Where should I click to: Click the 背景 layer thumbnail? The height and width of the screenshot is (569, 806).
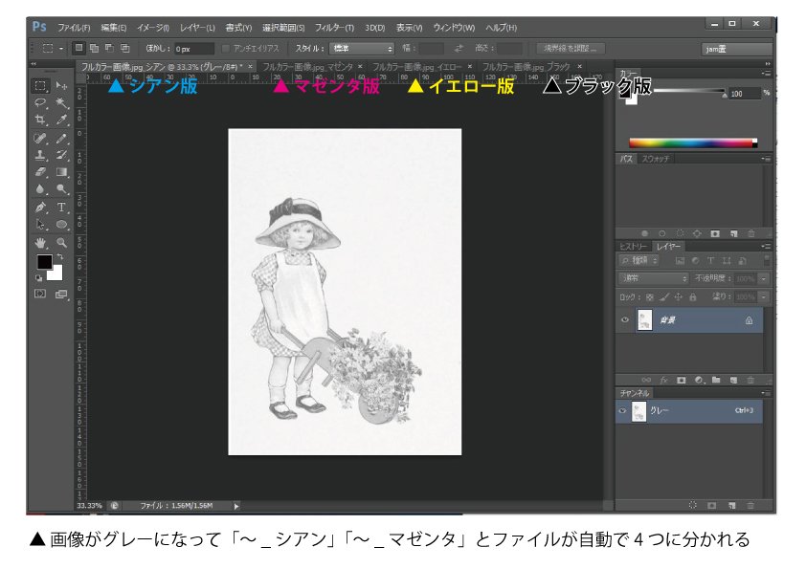644,320
